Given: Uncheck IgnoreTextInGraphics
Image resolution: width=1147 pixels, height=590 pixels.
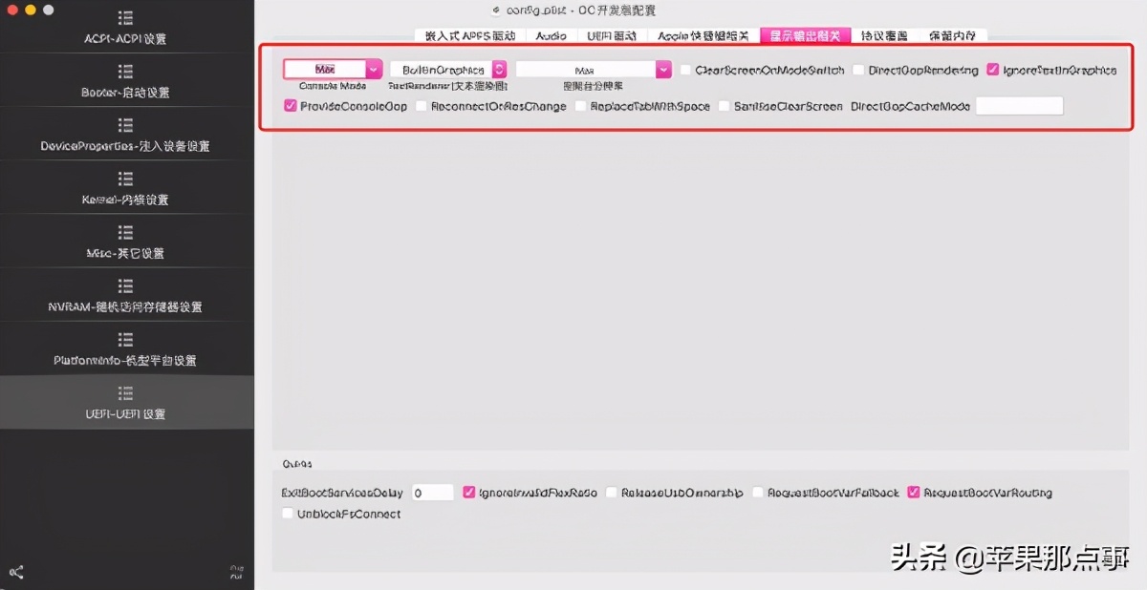Looking at the screenshot, I should (993, 70).
